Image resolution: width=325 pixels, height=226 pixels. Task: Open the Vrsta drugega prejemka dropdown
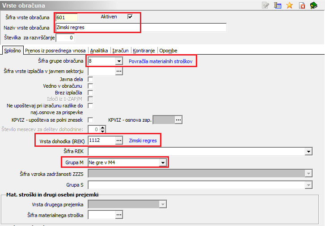163,205
